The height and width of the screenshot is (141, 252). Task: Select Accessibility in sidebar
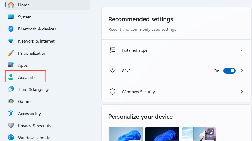point(47,114)
